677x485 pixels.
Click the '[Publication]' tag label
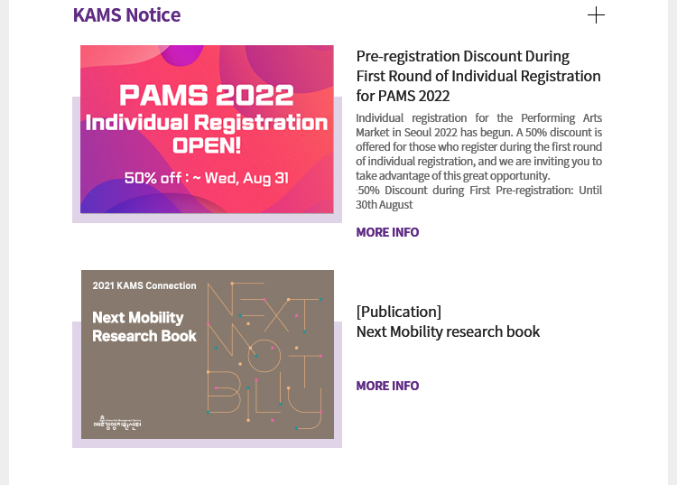399,312
